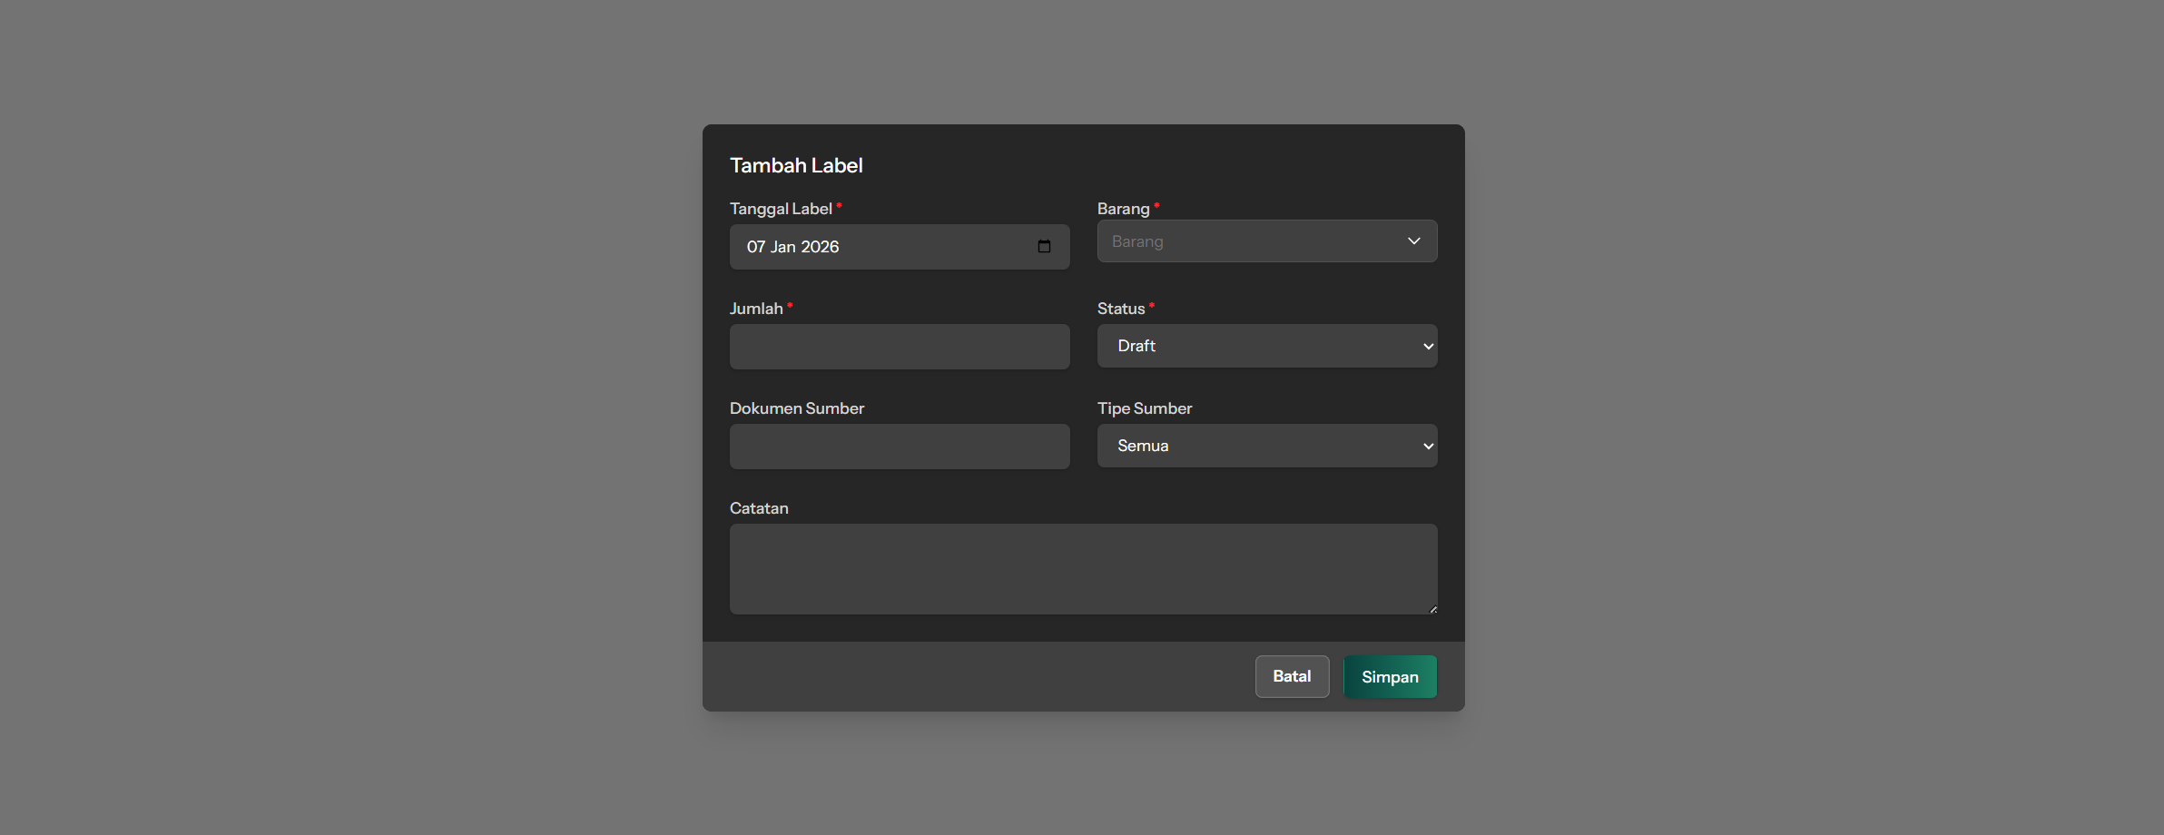Click the chevron on the Barang selector
The width and height of the screenshot is (2164, 835).
coord(1413,241)
